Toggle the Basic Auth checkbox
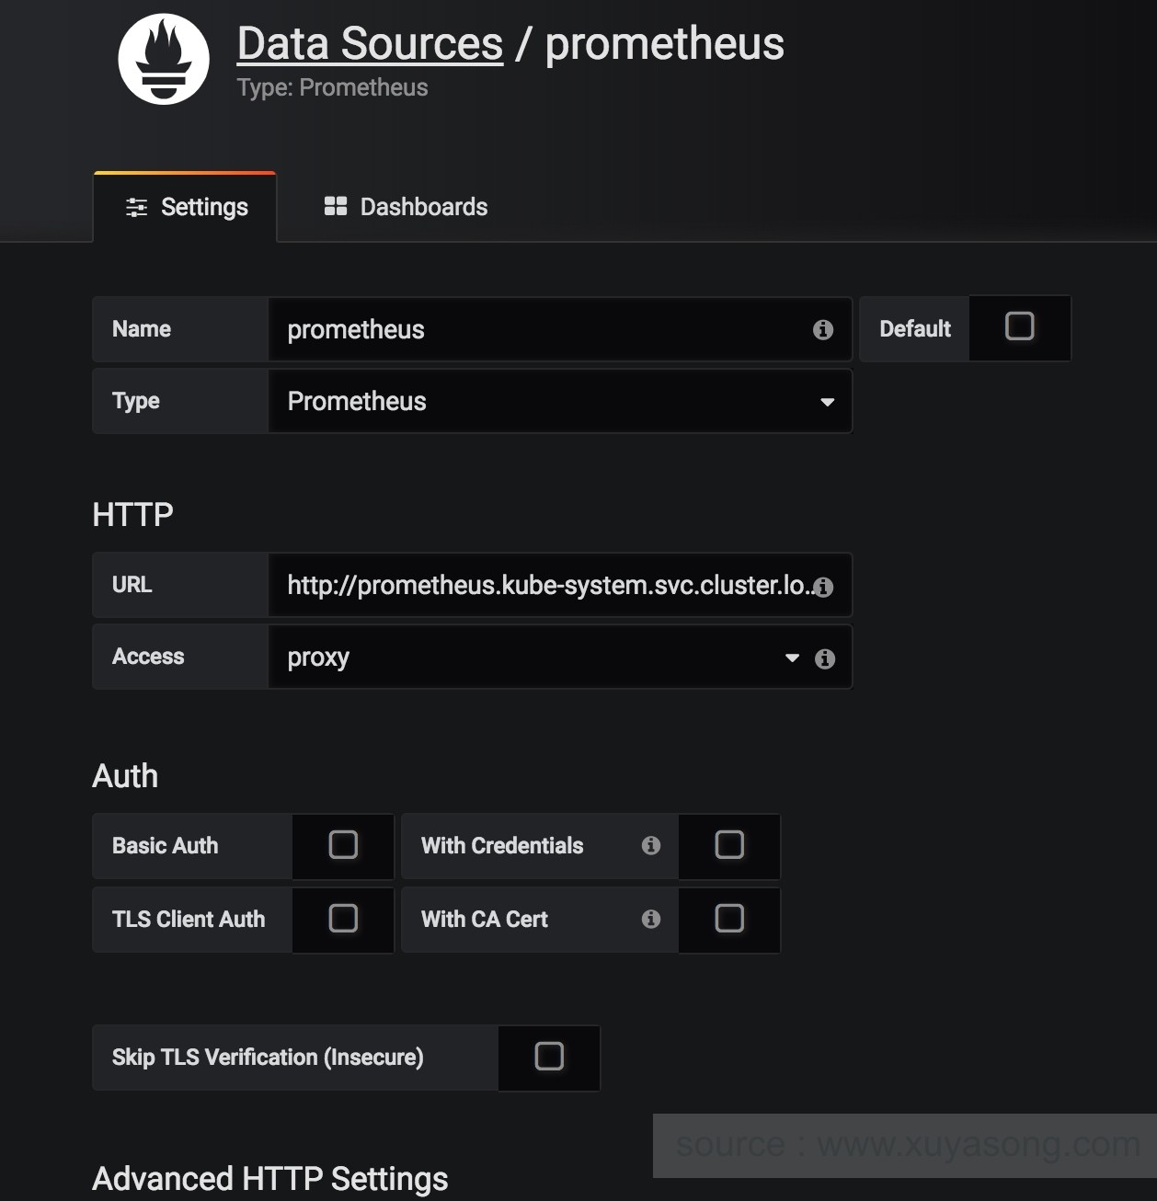 tap(343, 844)
